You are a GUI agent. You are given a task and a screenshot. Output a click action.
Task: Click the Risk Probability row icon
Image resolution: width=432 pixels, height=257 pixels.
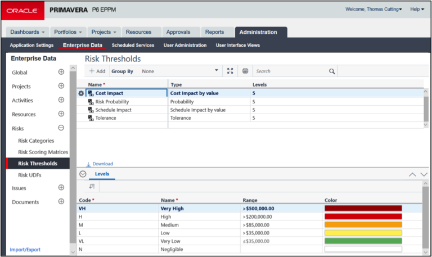tap(91, 102)
